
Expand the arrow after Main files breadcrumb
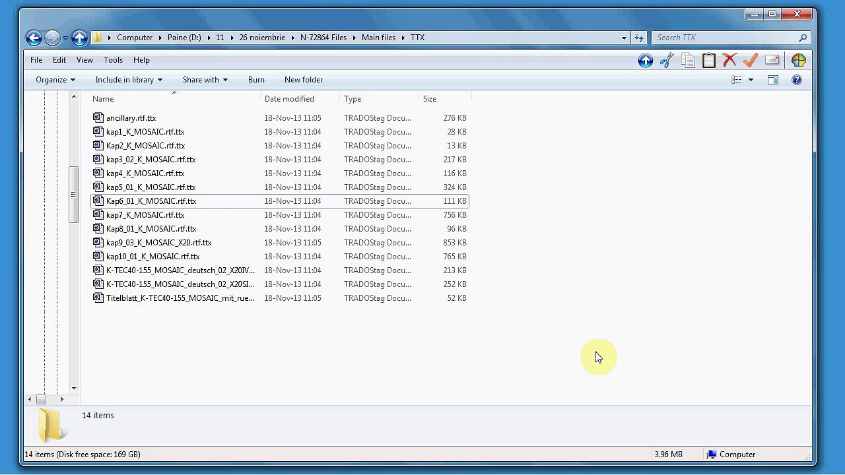(403, 38)
